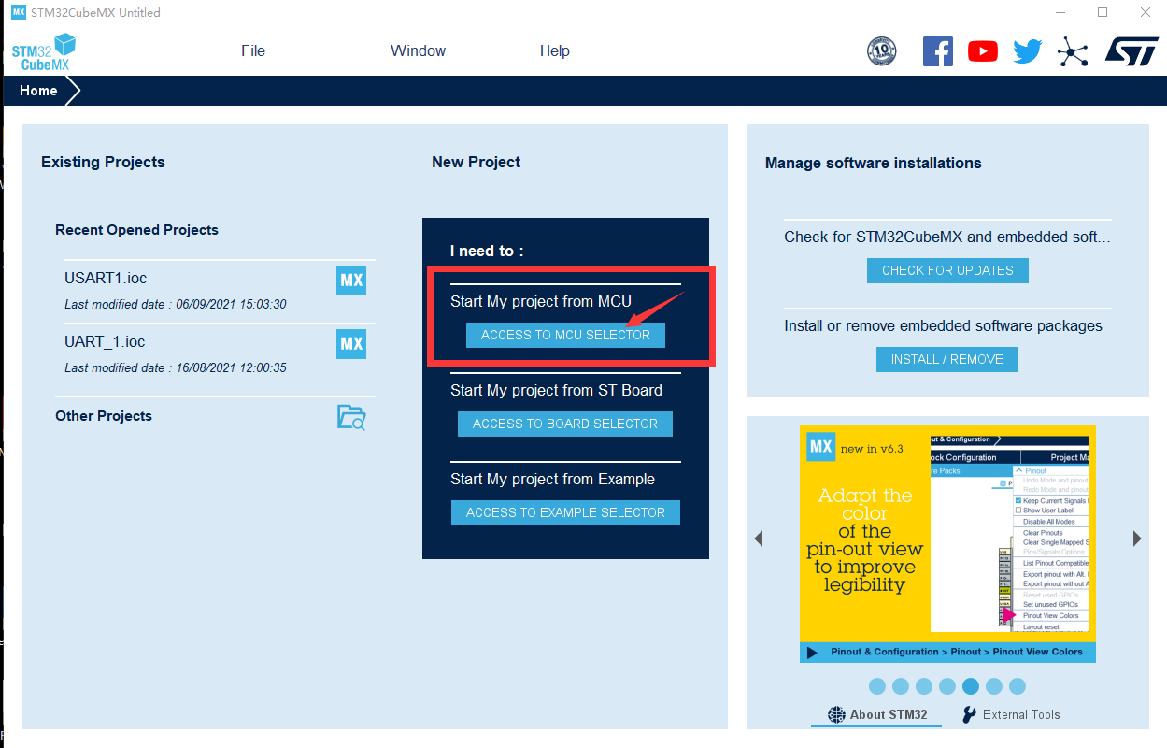Click Start My project from Example text
The image size is (1167, 748).
tap(552, 480)
